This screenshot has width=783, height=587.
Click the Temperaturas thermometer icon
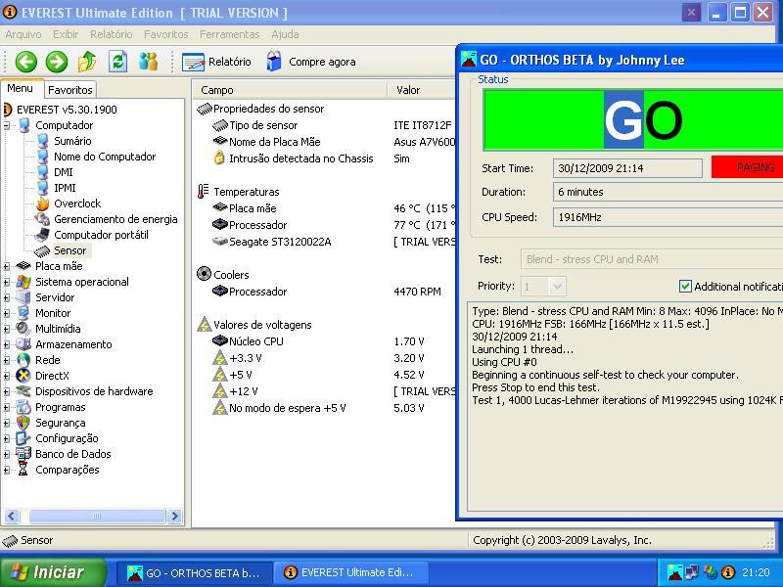(204, 191)
